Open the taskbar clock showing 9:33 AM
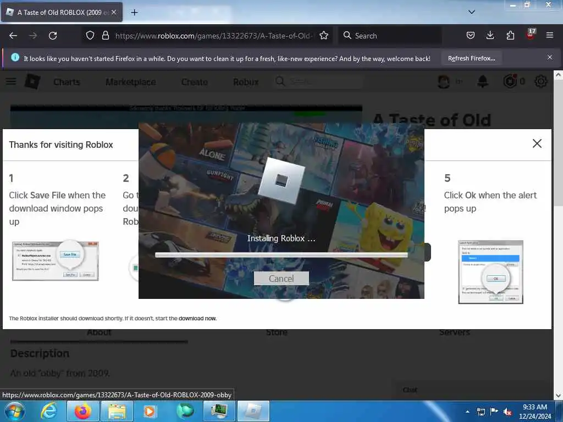This screenshot has height=422, width=563. click(535, 412)
